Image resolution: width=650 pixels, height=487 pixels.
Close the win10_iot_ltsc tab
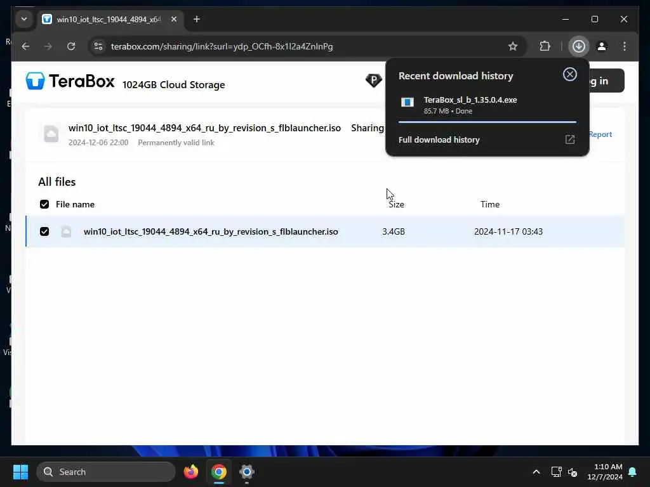(174, 19)
